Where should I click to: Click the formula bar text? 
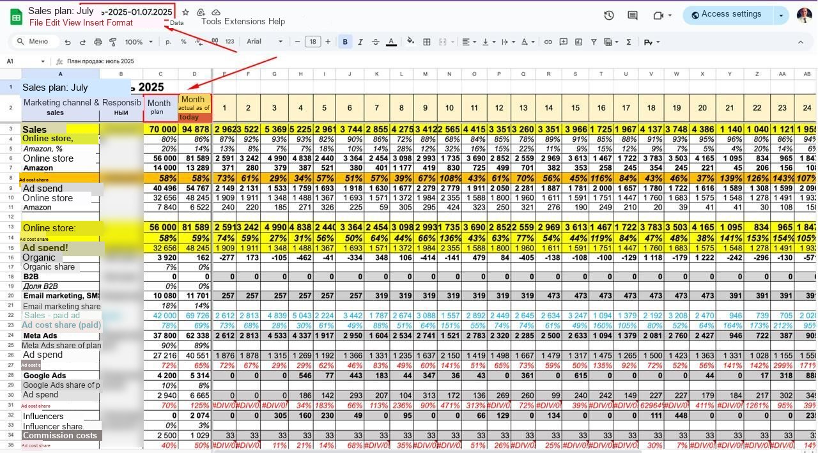pos(100,61)
